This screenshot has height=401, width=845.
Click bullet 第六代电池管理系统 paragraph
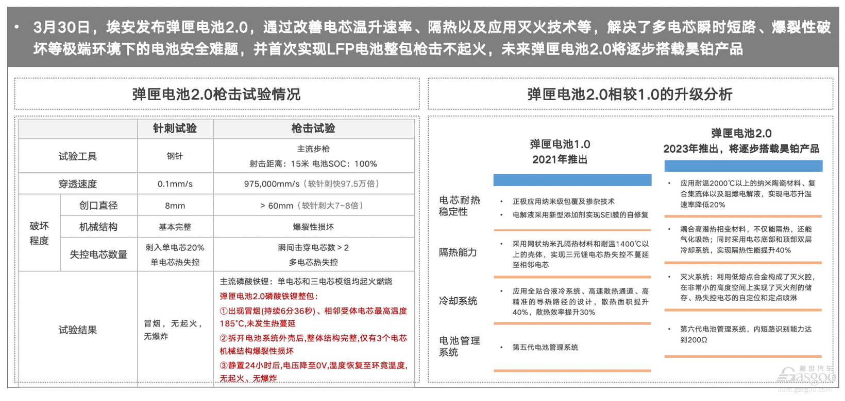pyautogui.click(x=746, y=335)
